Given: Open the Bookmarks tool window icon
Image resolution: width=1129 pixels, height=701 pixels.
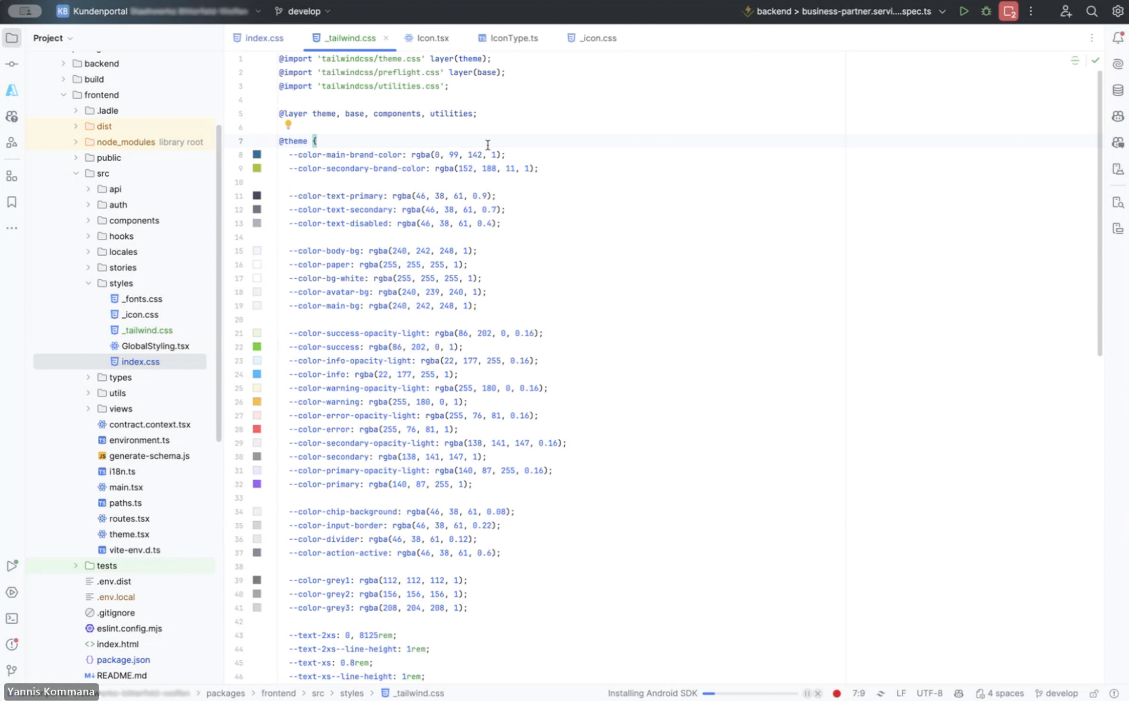Looking at the screenshot, I should [x=12, y=202].
